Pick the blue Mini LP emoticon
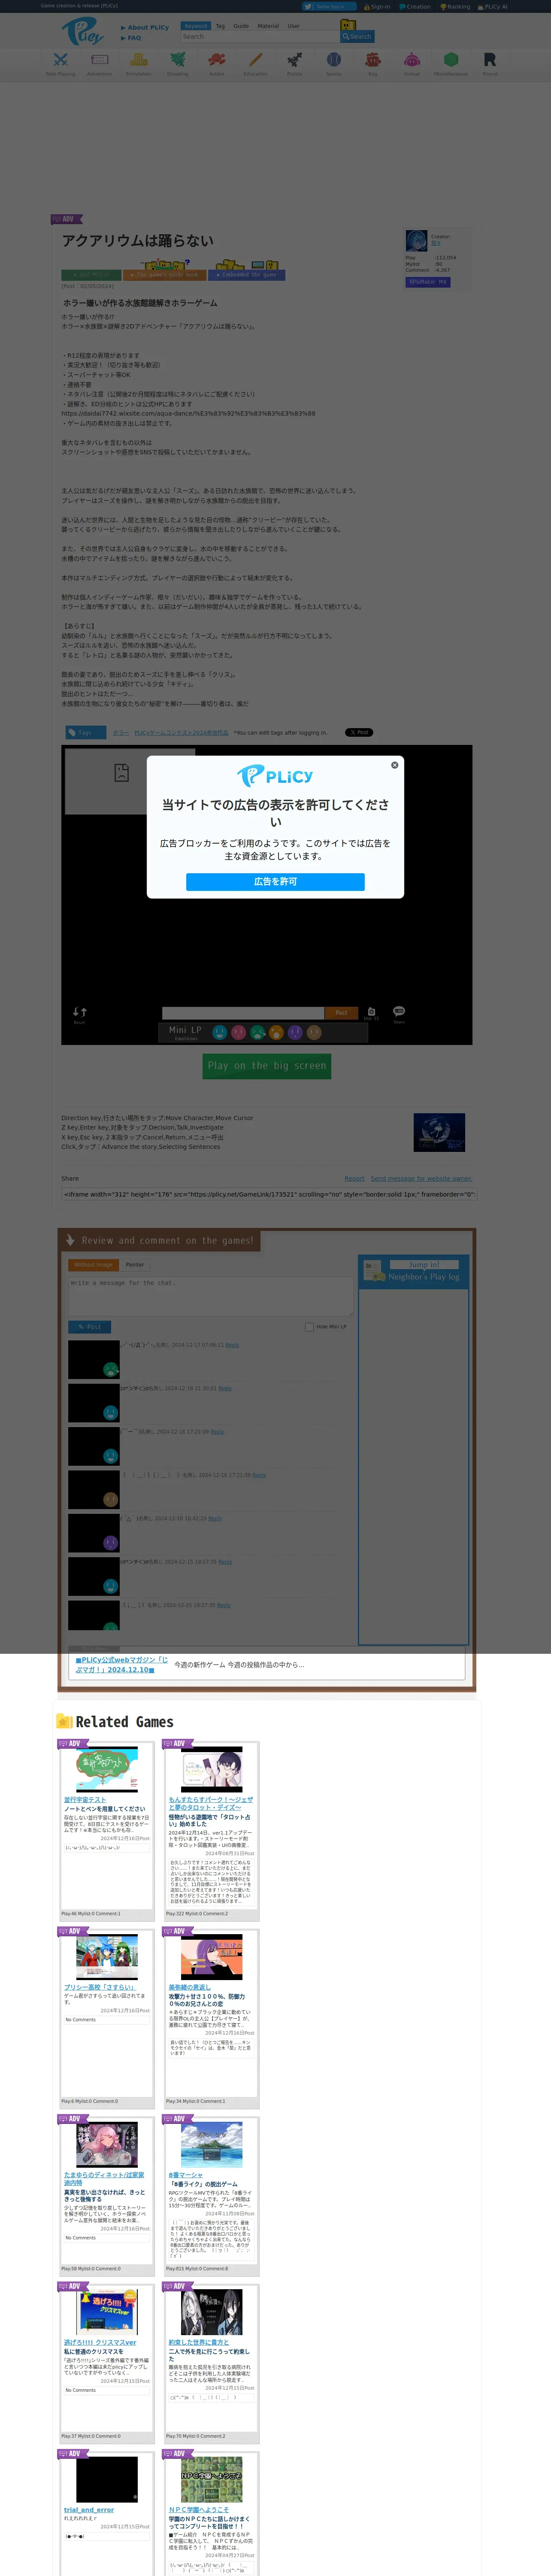551x2576 pixels. pos(220,1032)
